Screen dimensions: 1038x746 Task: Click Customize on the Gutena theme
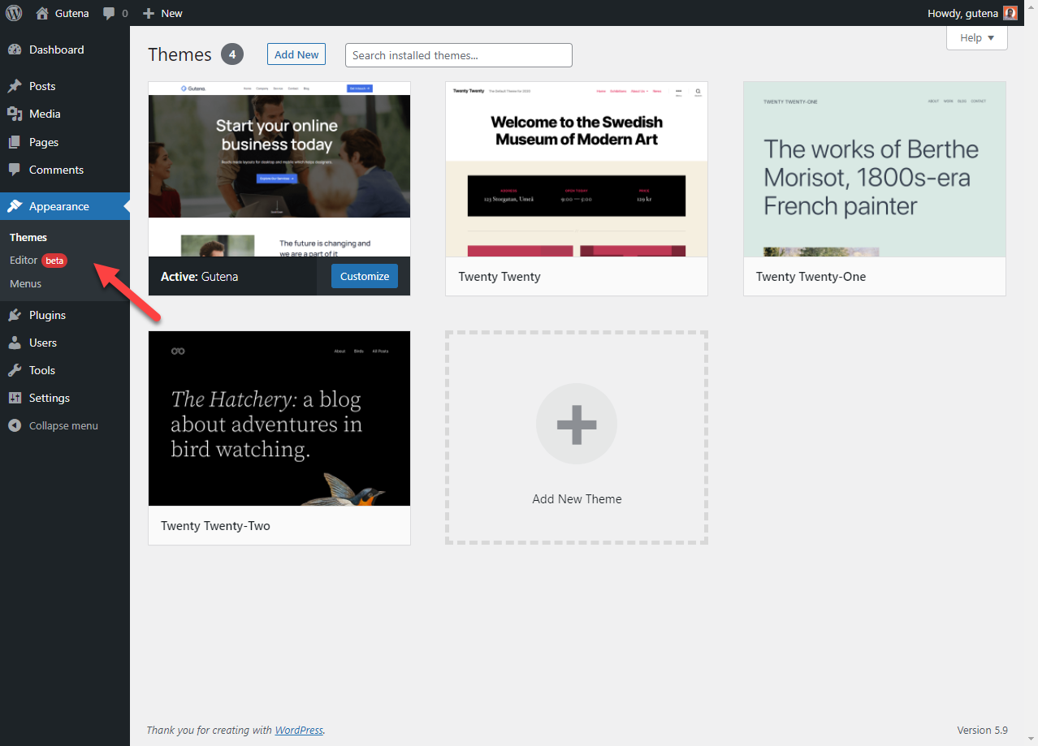(365, 276)
